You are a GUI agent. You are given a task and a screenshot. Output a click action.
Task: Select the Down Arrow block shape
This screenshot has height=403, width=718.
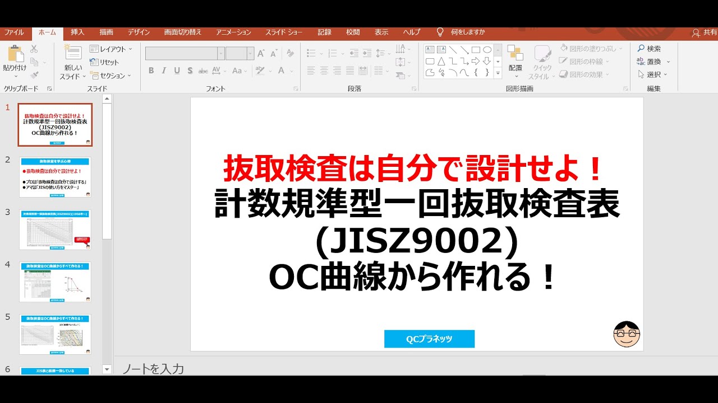[x=487, y=61]
